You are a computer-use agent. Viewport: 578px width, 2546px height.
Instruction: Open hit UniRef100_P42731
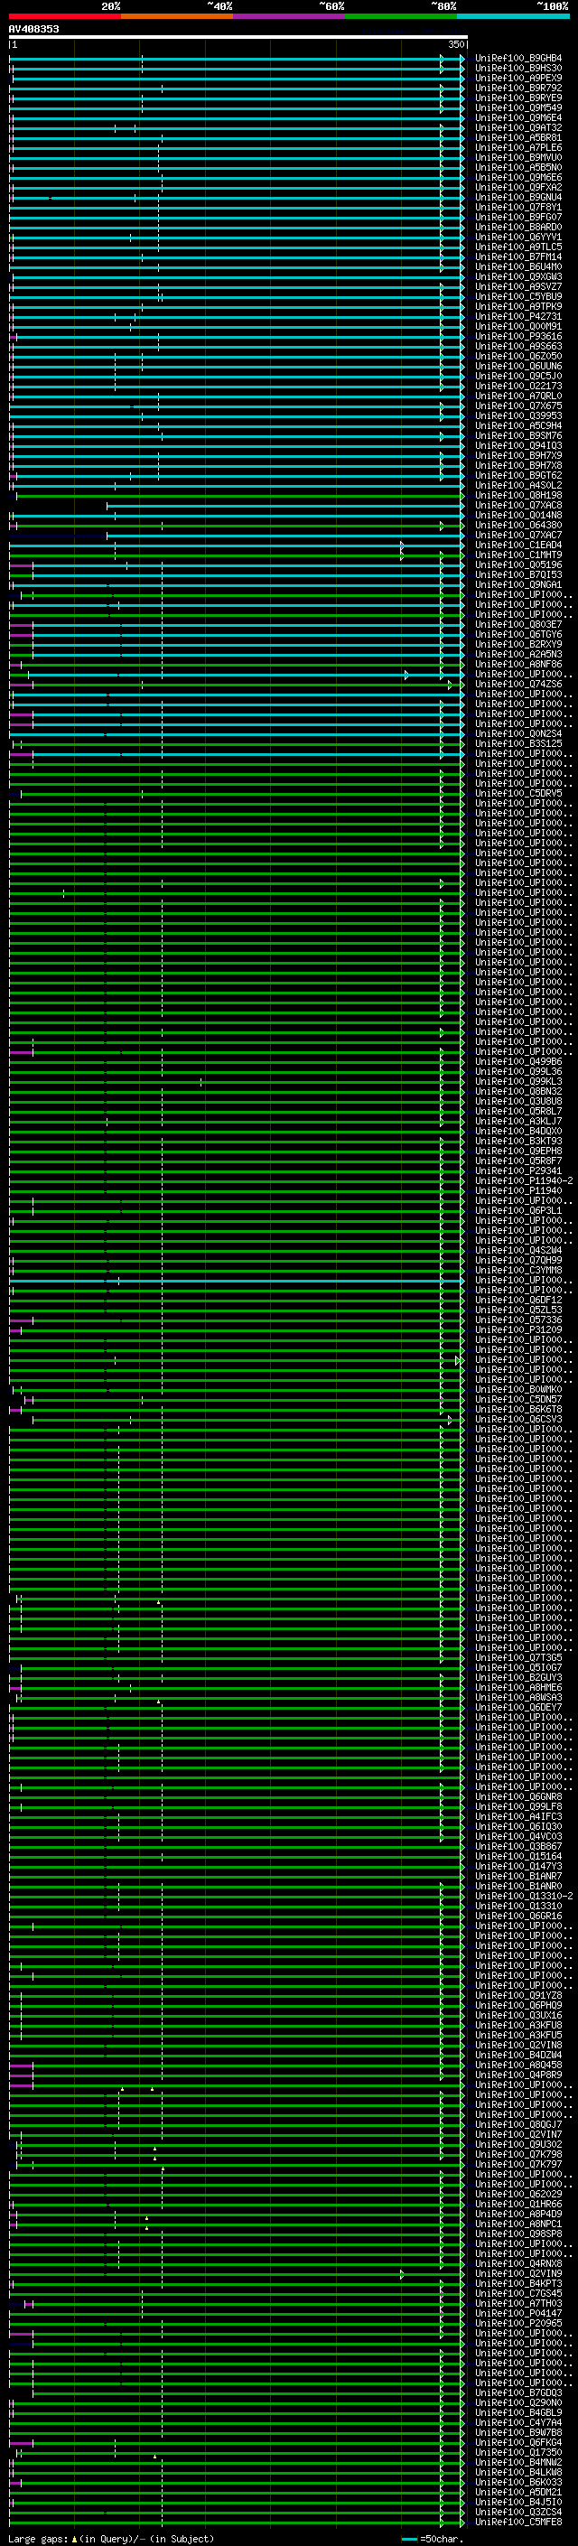click(x=518, y=316)
